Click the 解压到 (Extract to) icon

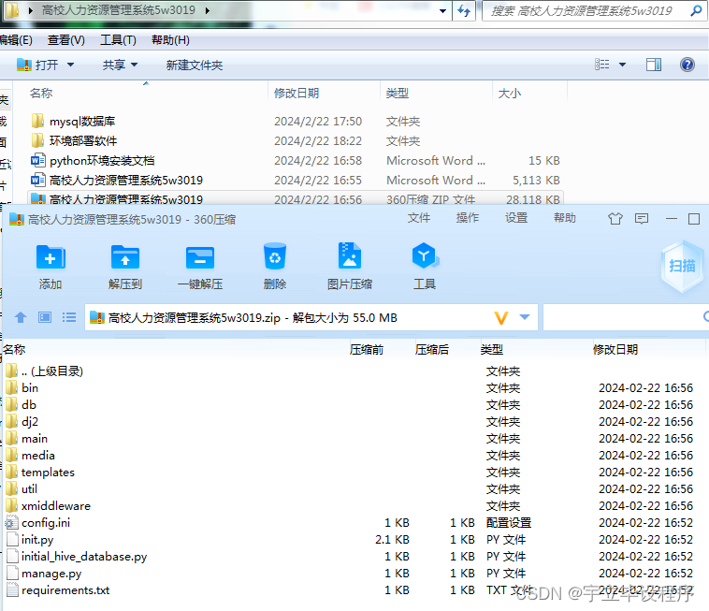point(125,257)
